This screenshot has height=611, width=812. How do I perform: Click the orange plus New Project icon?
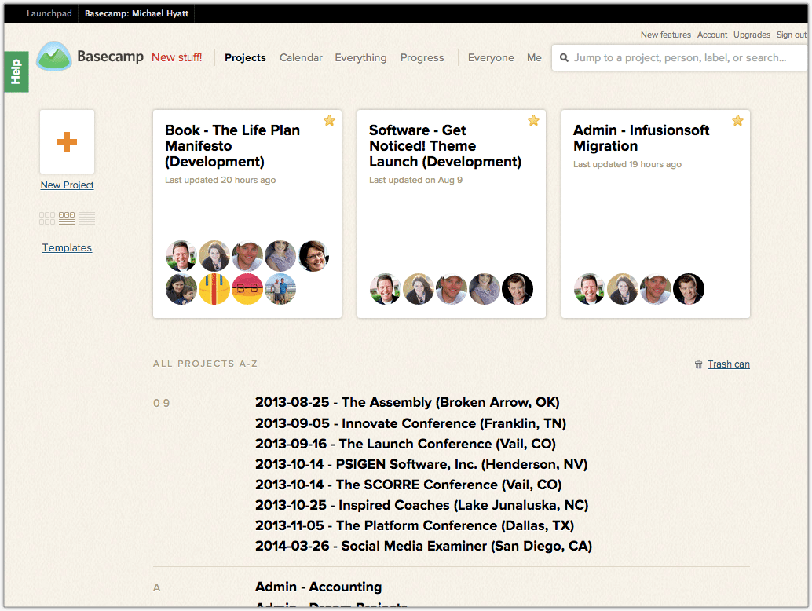[x=67, y=141]
